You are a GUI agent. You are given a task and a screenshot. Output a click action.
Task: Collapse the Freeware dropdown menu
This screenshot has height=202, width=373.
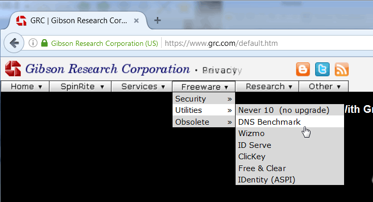coord(204,87)
